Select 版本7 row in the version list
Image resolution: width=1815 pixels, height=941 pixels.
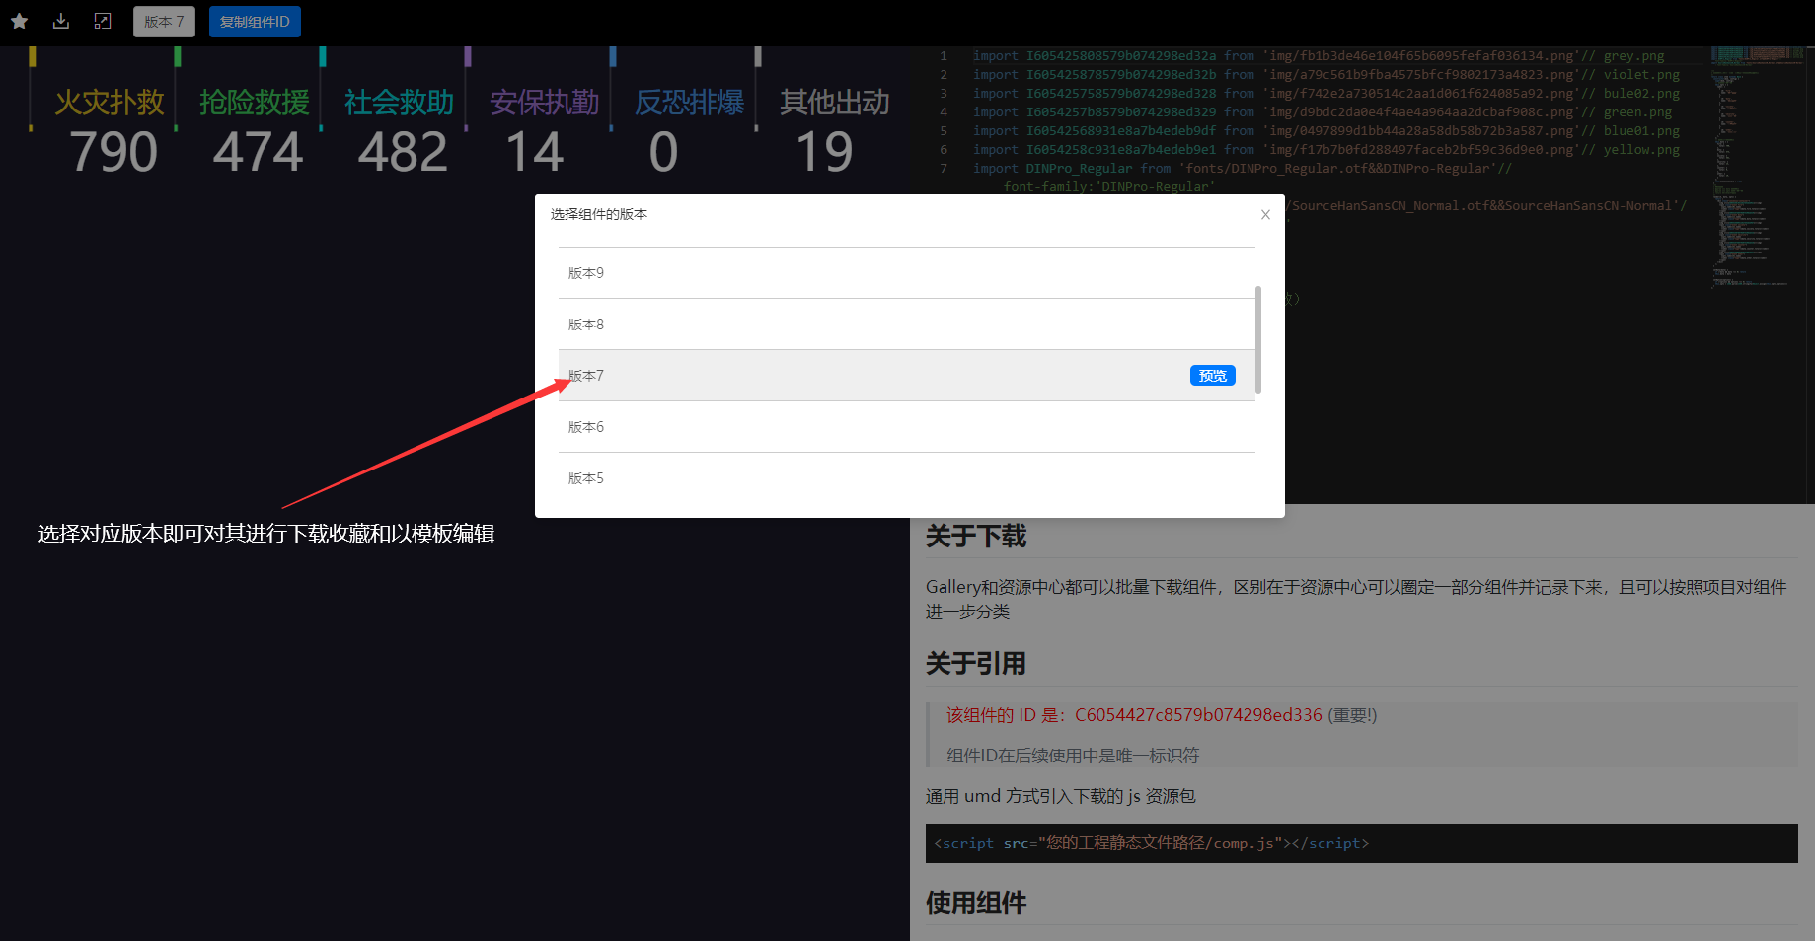click(906, 376)
